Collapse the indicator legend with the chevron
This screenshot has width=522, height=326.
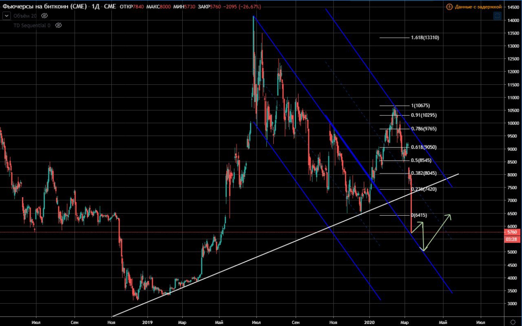[x=7, y=15]
